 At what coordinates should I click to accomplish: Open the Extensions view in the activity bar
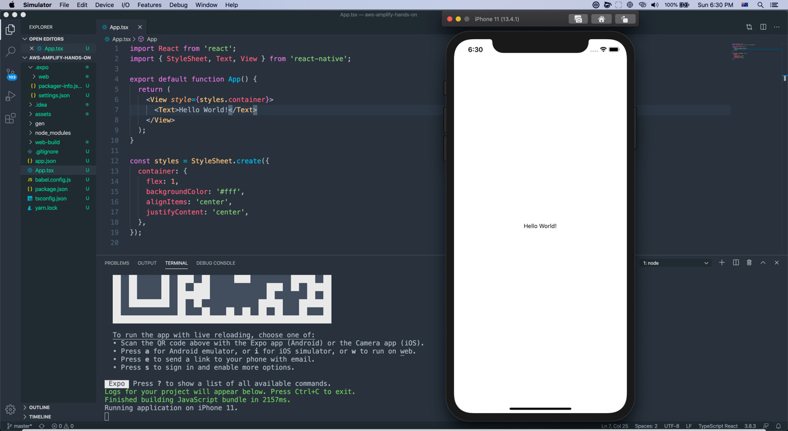point(10,119)
